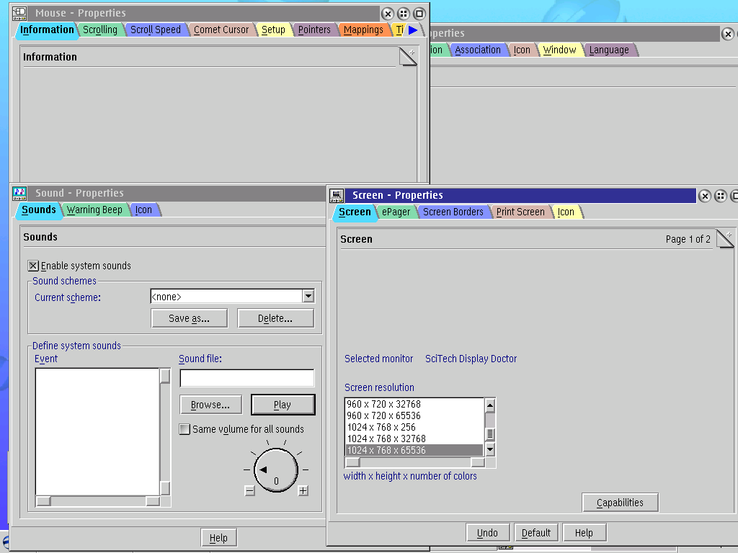738x553 pixels.
Task: Click Undo in Screen Properties
Action: coord(487,533)
